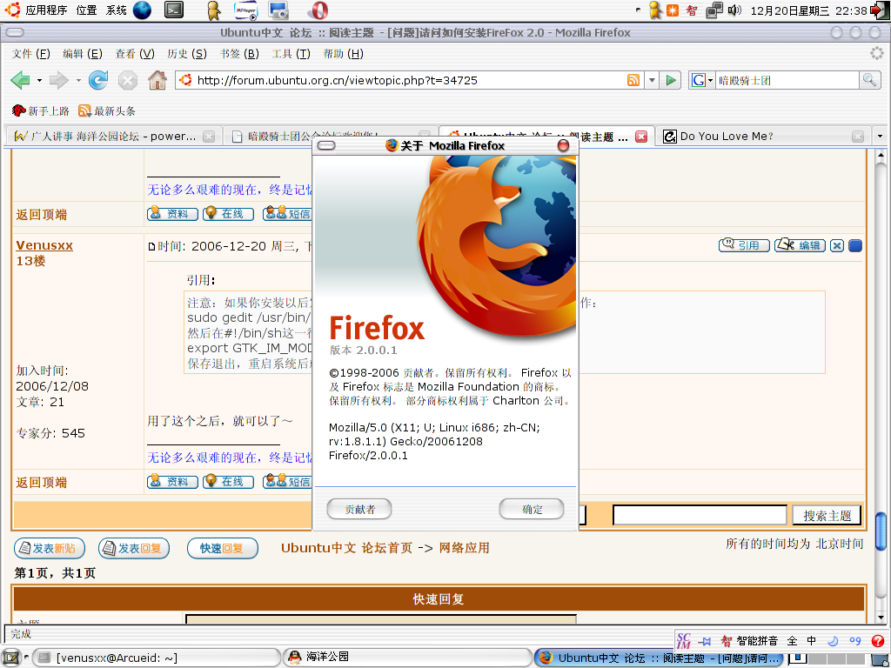Open the 历史 (S) menu
The width and height of the screenshot is (891, 668).
[x=187, y=54]
